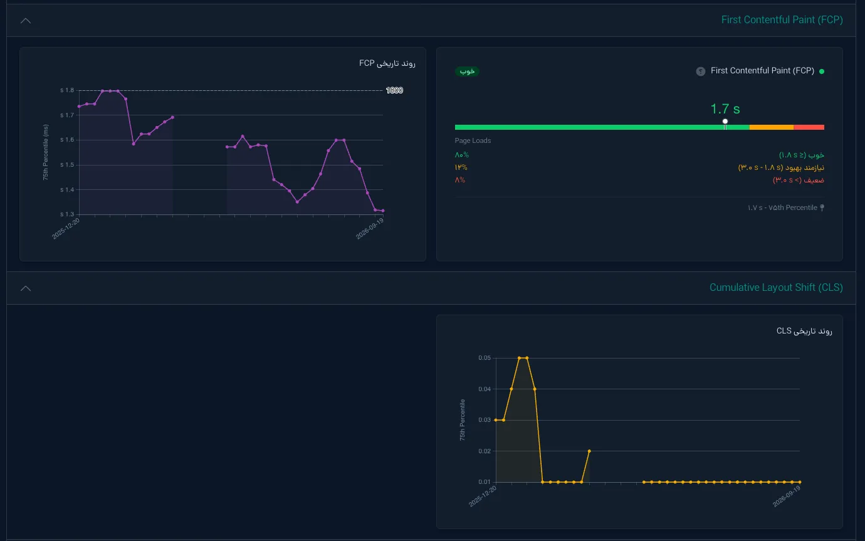The width and height of the screenshot is (865, 541).
Task: Click the '۱.۷ s - ۷۵th Percentile' footer text
Action: 782,207
